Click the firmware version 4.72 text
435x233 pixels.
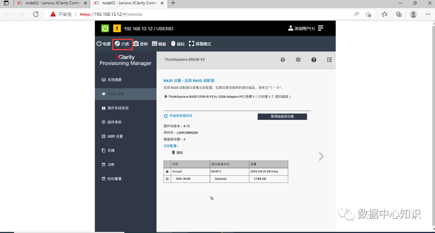pos(187,126)
